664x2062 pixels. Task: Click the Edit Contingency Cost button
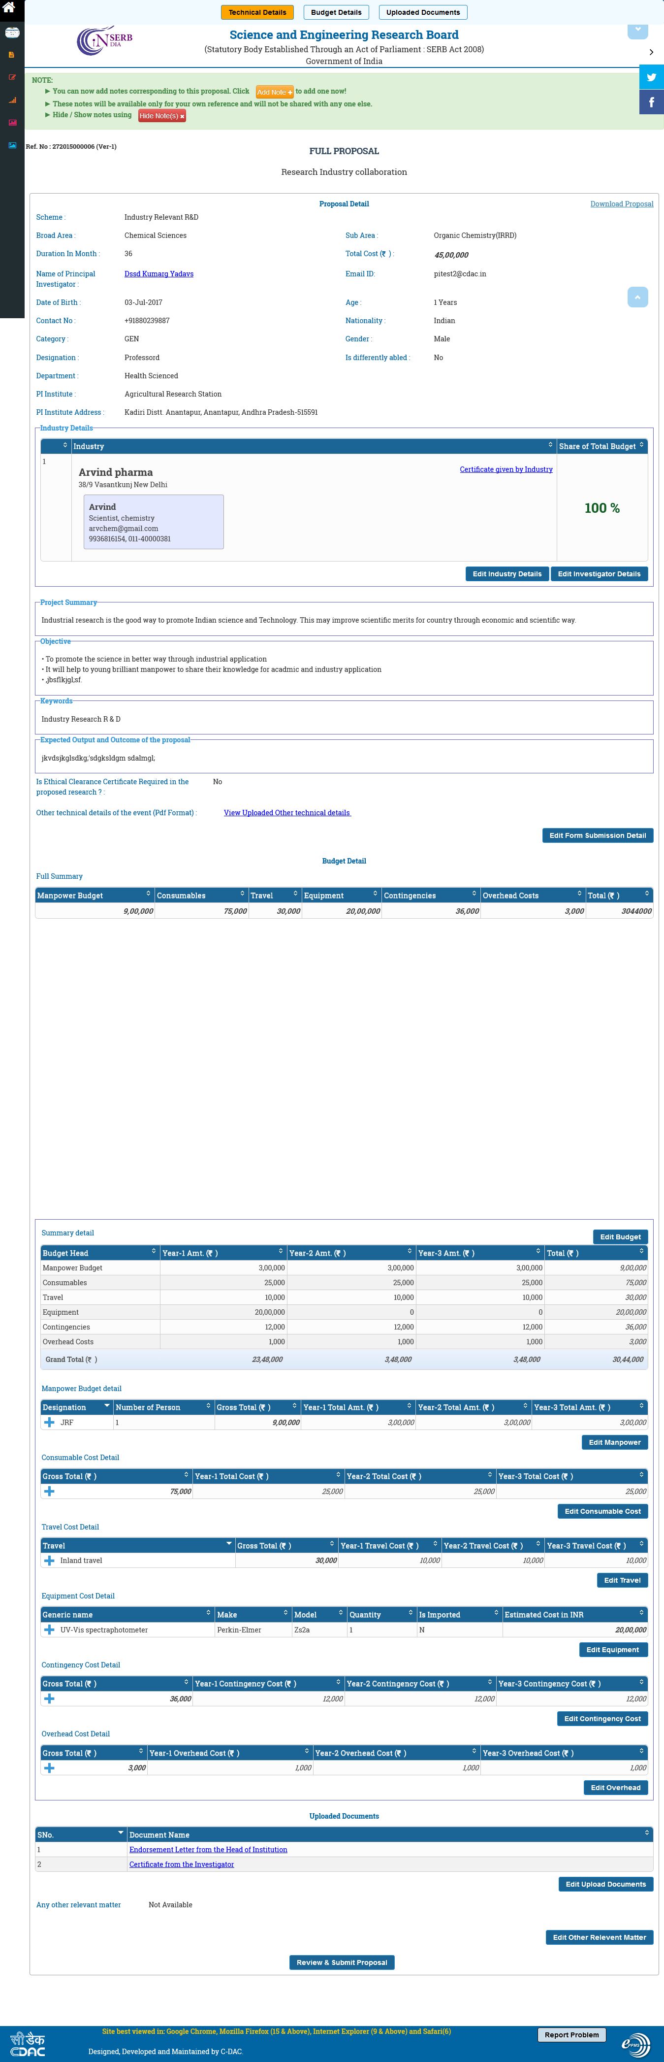[x=602, y=1719]
